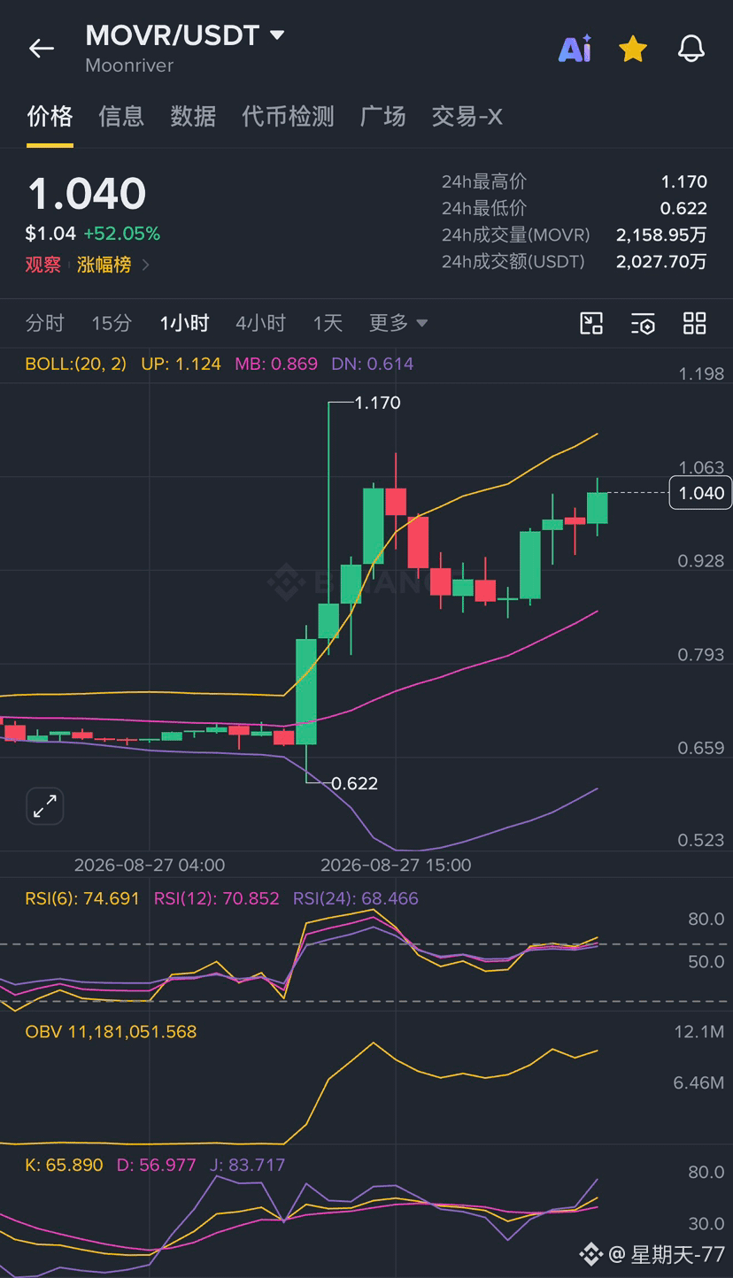Select the 1小时 chart interval

coord(184,323)
